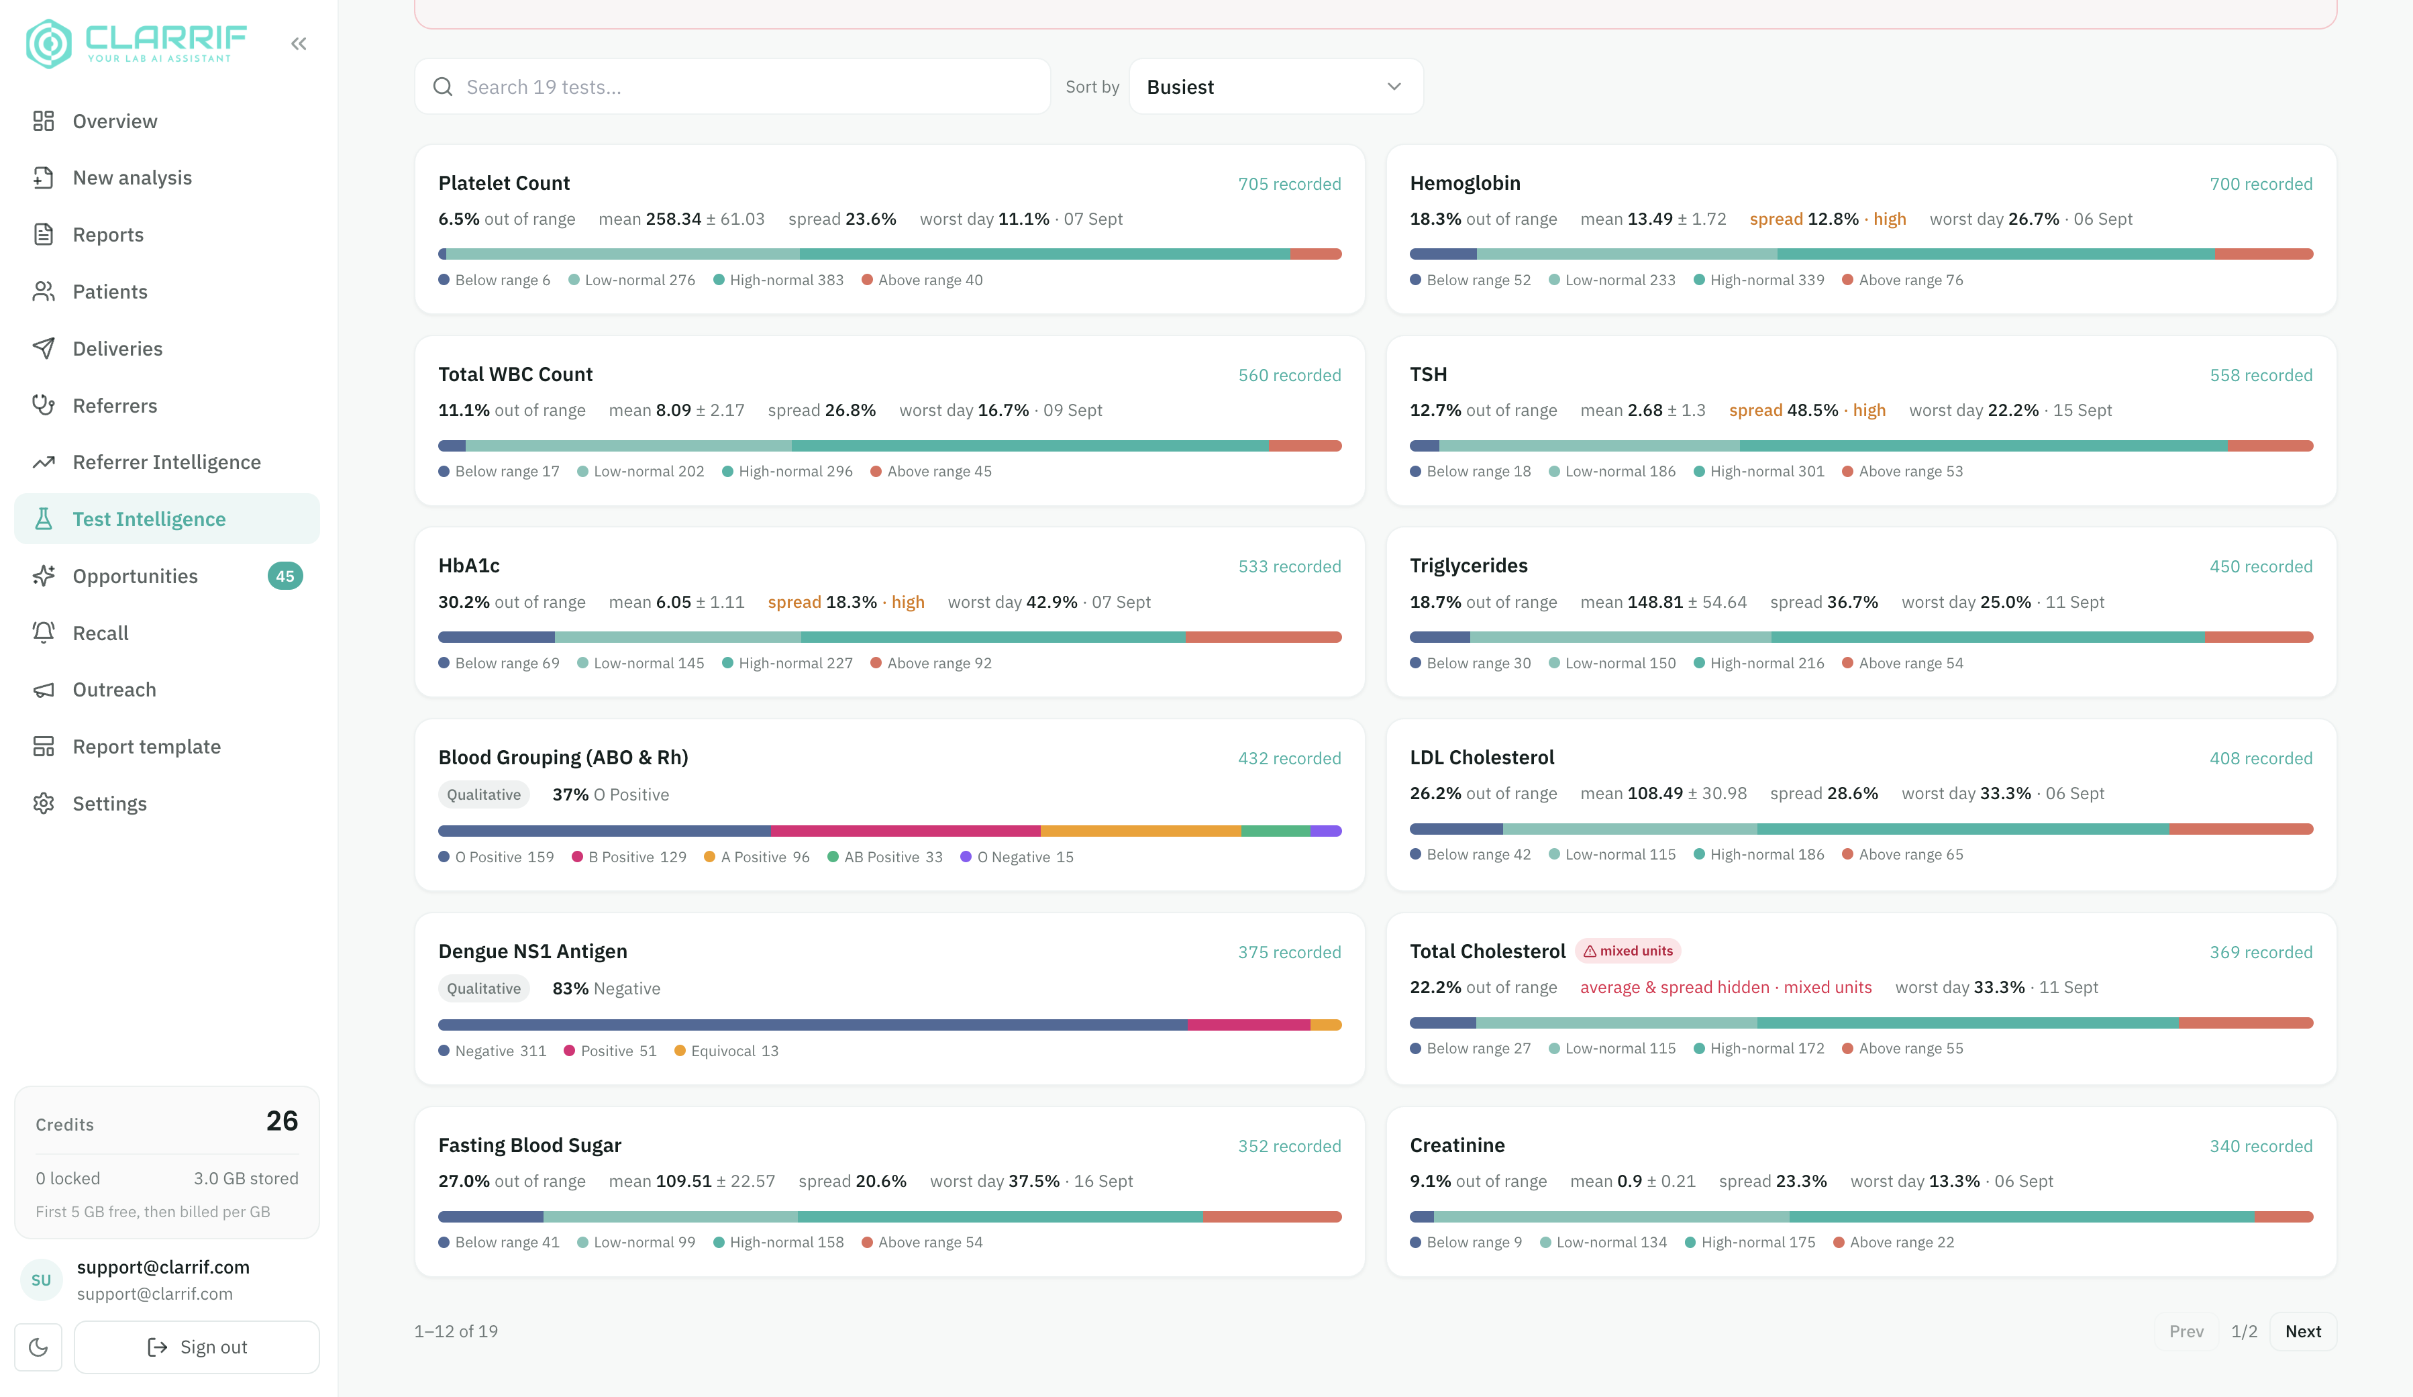Click the mixed units warning badge
Screen dimensions: 2413x1397
point(1628,951)
